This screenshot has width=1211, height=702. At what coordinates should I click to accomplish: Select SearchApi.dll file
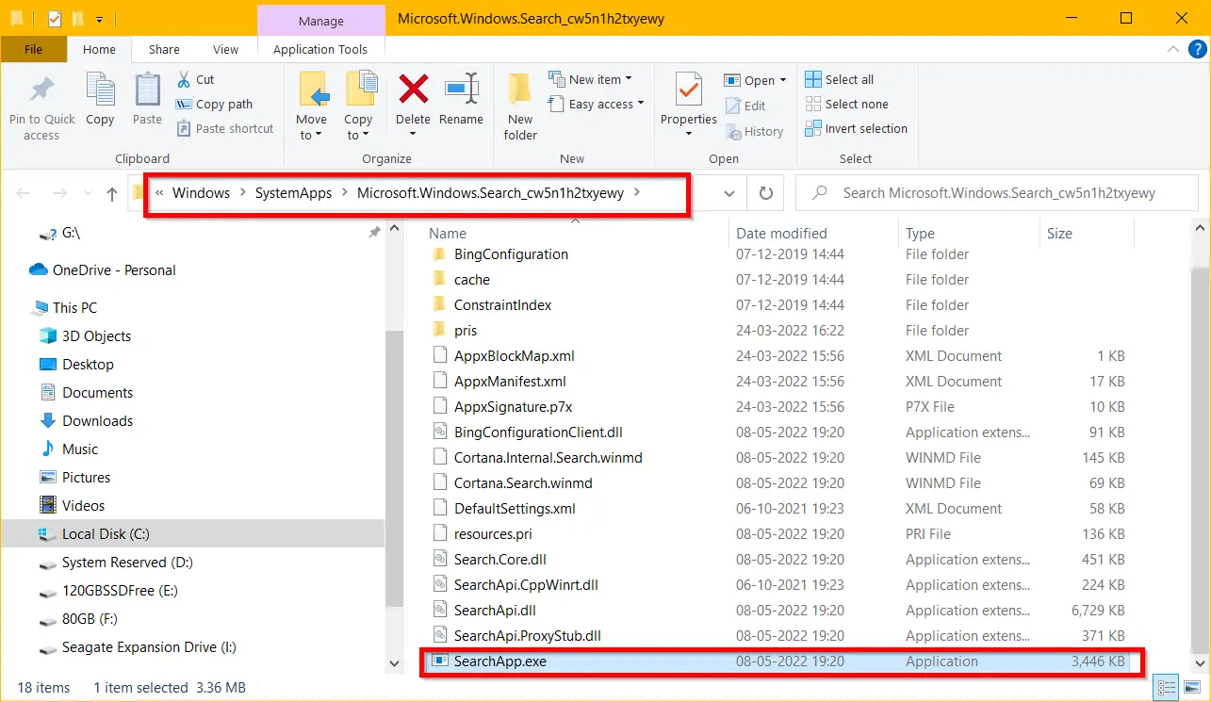click(495, 611)
